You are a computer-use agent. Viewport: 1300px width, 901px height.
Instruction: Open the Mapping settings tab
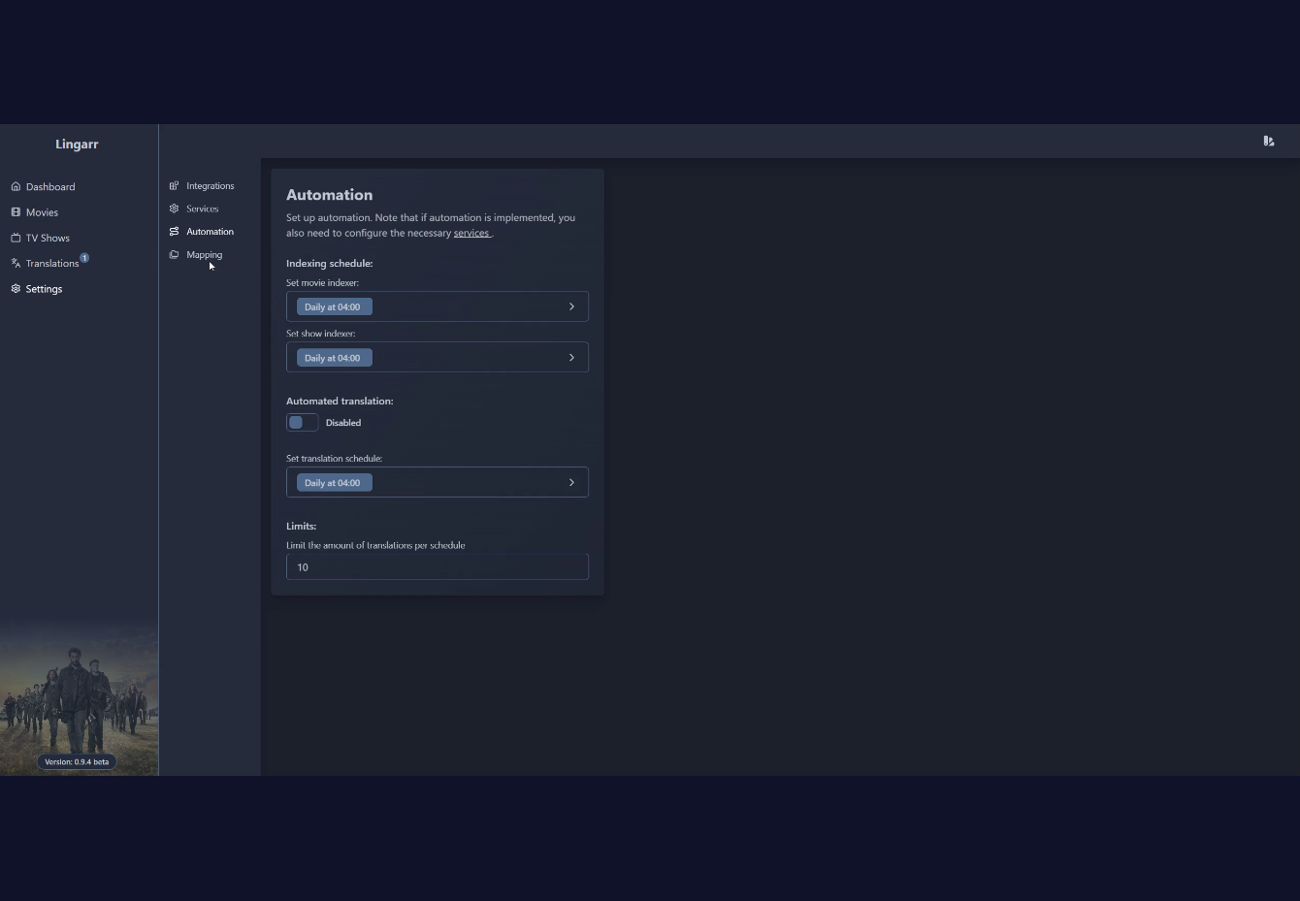[204, 255]
